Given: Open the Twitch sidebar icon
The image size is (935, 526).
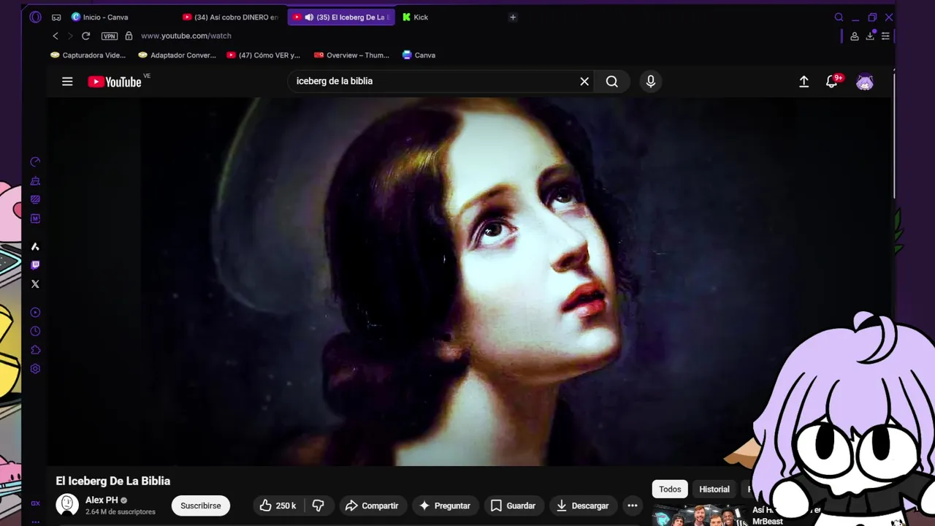Looking at the screenshot, I should point(35,265).
